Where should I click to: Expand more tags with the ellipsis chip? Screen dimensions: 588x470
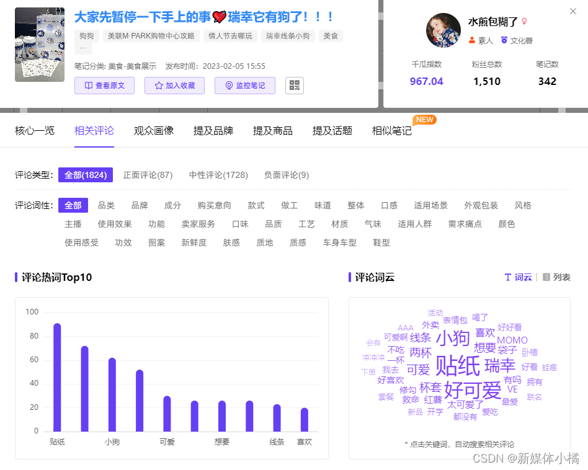83,48
